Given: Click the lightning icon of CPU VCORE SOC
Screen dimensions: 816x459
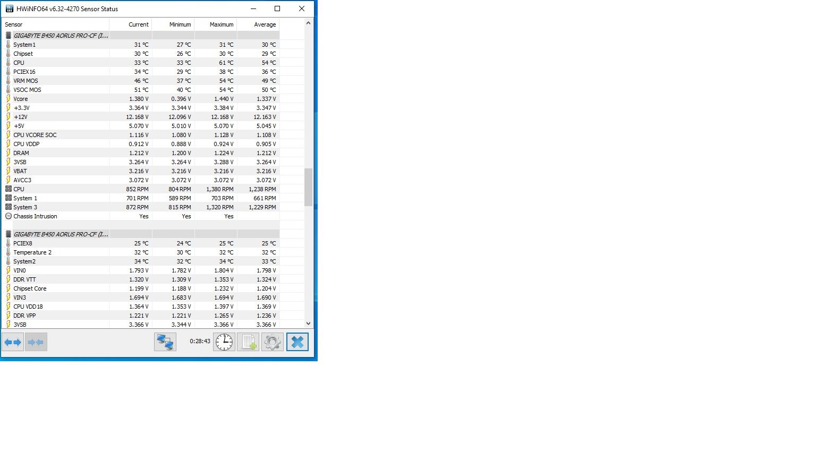Looking at the screenshot, I should [8, 134].
